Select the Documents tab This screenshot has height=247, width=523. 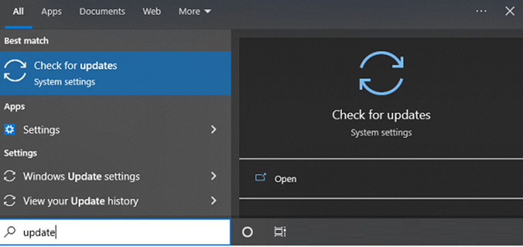pyautogui.click(x=102, y=11)
